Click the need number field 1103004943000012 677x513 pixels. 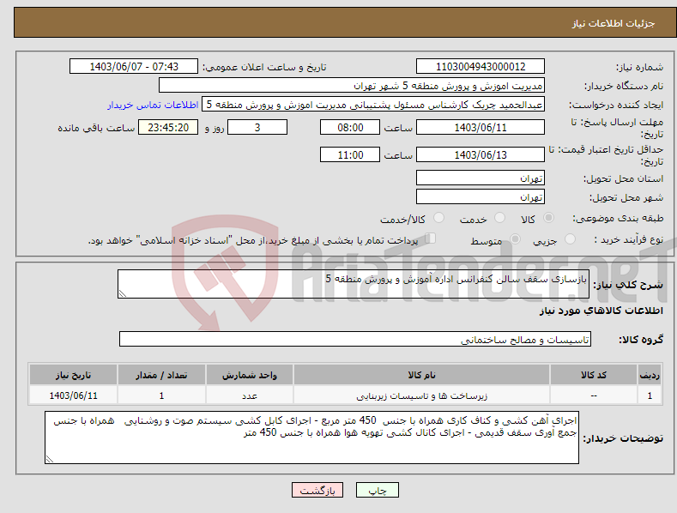[x=481, y=67]
